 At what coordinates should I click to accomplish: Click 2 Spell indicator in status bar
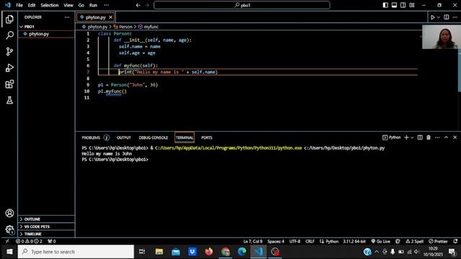tap(415, 241)
